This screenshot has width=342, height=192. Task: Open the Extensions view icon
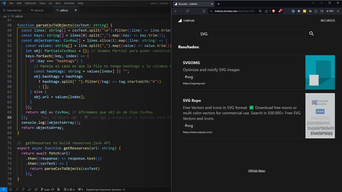pyautogui.click(x=36, y=189)
